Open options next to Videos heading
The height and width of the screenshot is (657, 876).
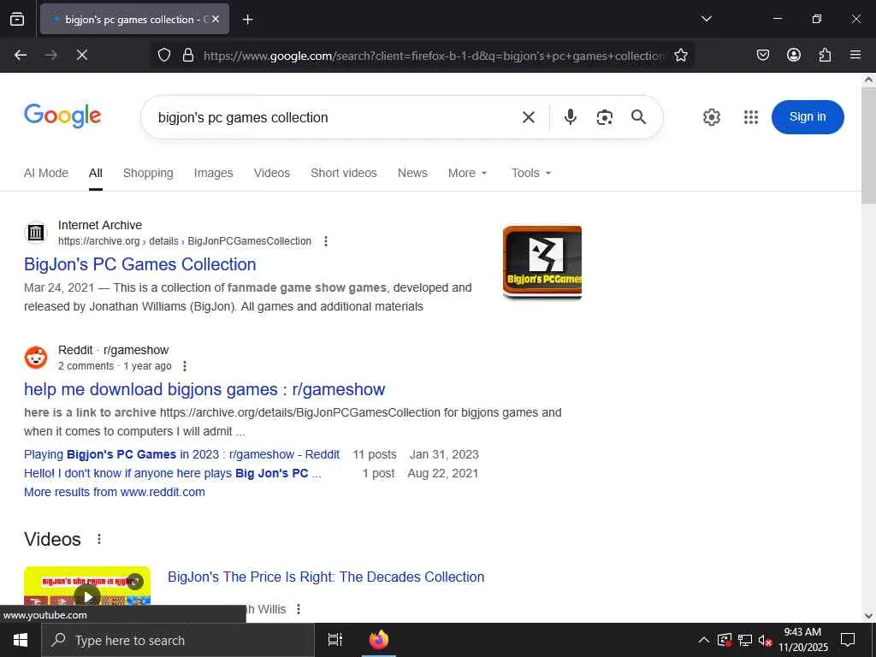99,539
